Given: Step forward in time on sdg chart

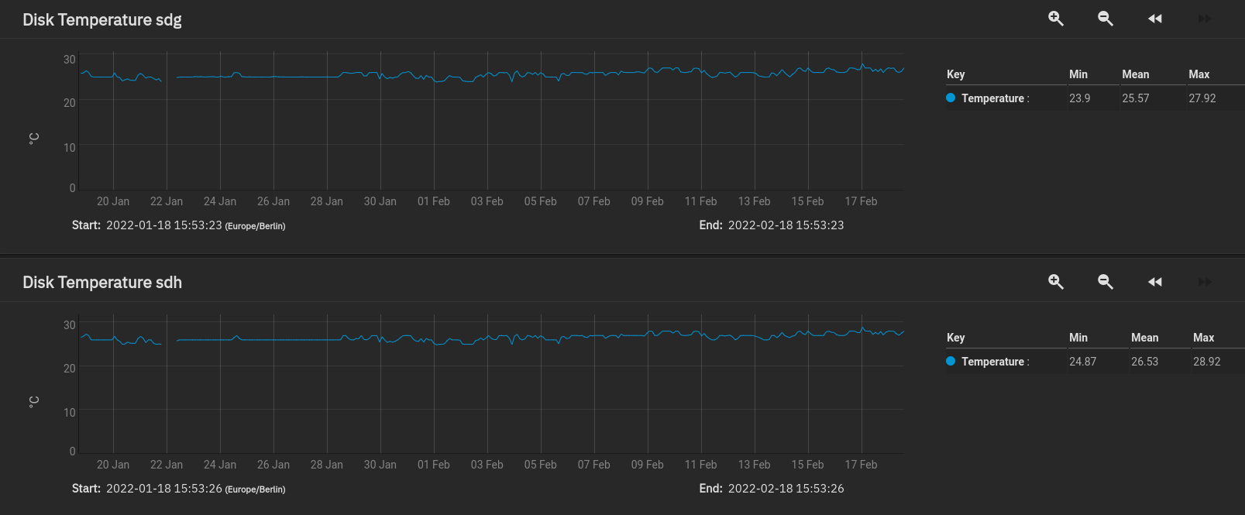Looking at the screenshot, I should [1204, 19].
